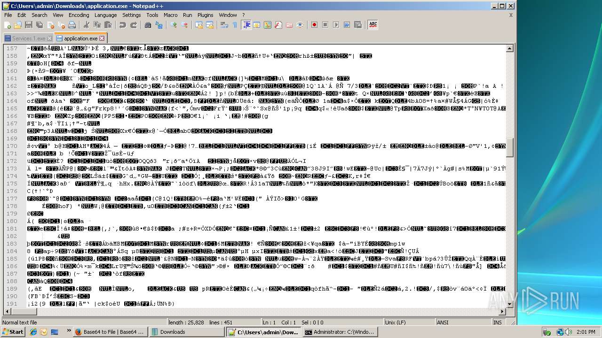Zoom out with the Zoom Out toolbar icon
Viewport: 602px width, 338px height.
[x=184, y=25]
